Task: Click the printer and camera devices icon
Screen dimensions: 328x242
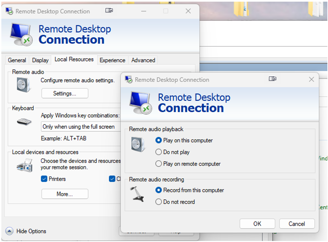Action: 25,165
